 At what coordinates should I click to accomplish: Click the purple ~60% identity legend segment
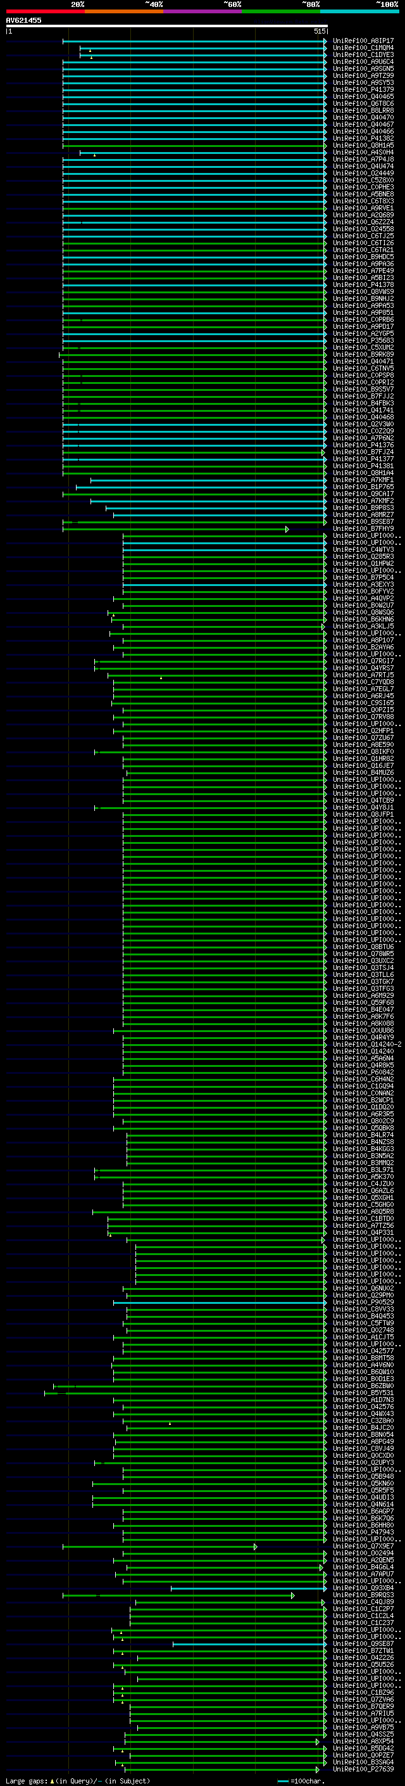tap(202, 11)
